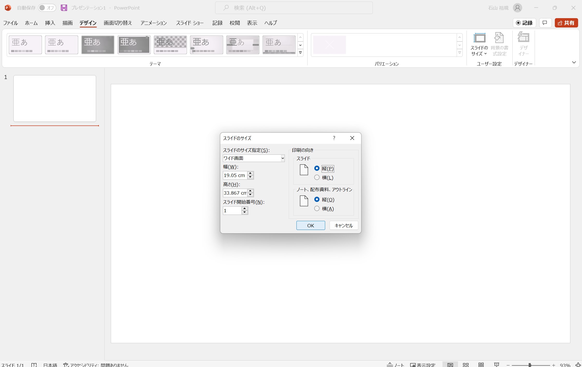Open the アニメーション ribbon tab
Viewport: 582px width, 367px height.
[x=154, y=23]
